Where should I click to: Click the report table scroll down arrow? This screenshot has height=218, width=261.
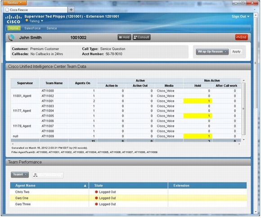pos(243,140)
